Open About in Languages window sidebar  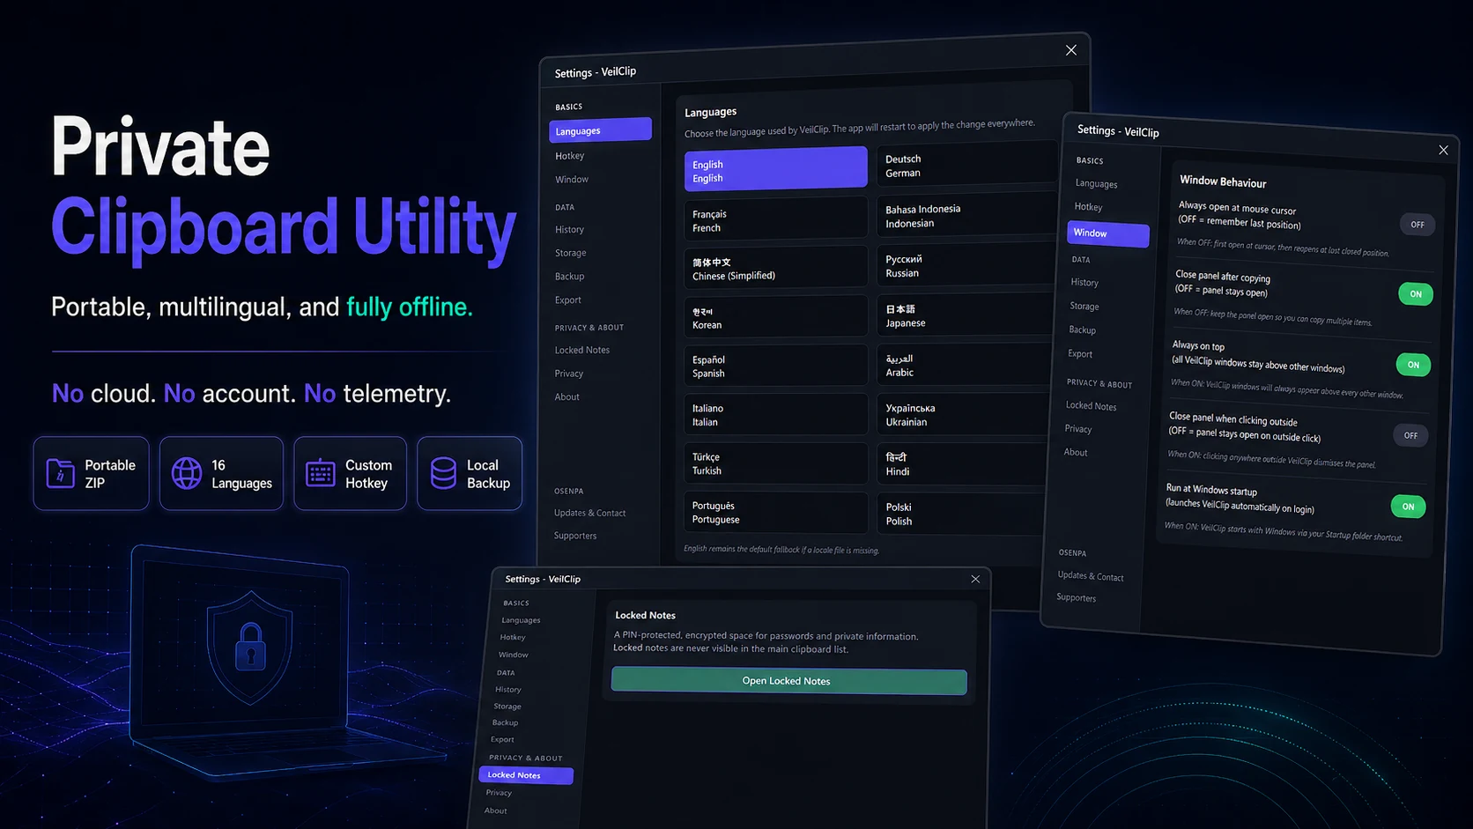[x=567, y=396]
